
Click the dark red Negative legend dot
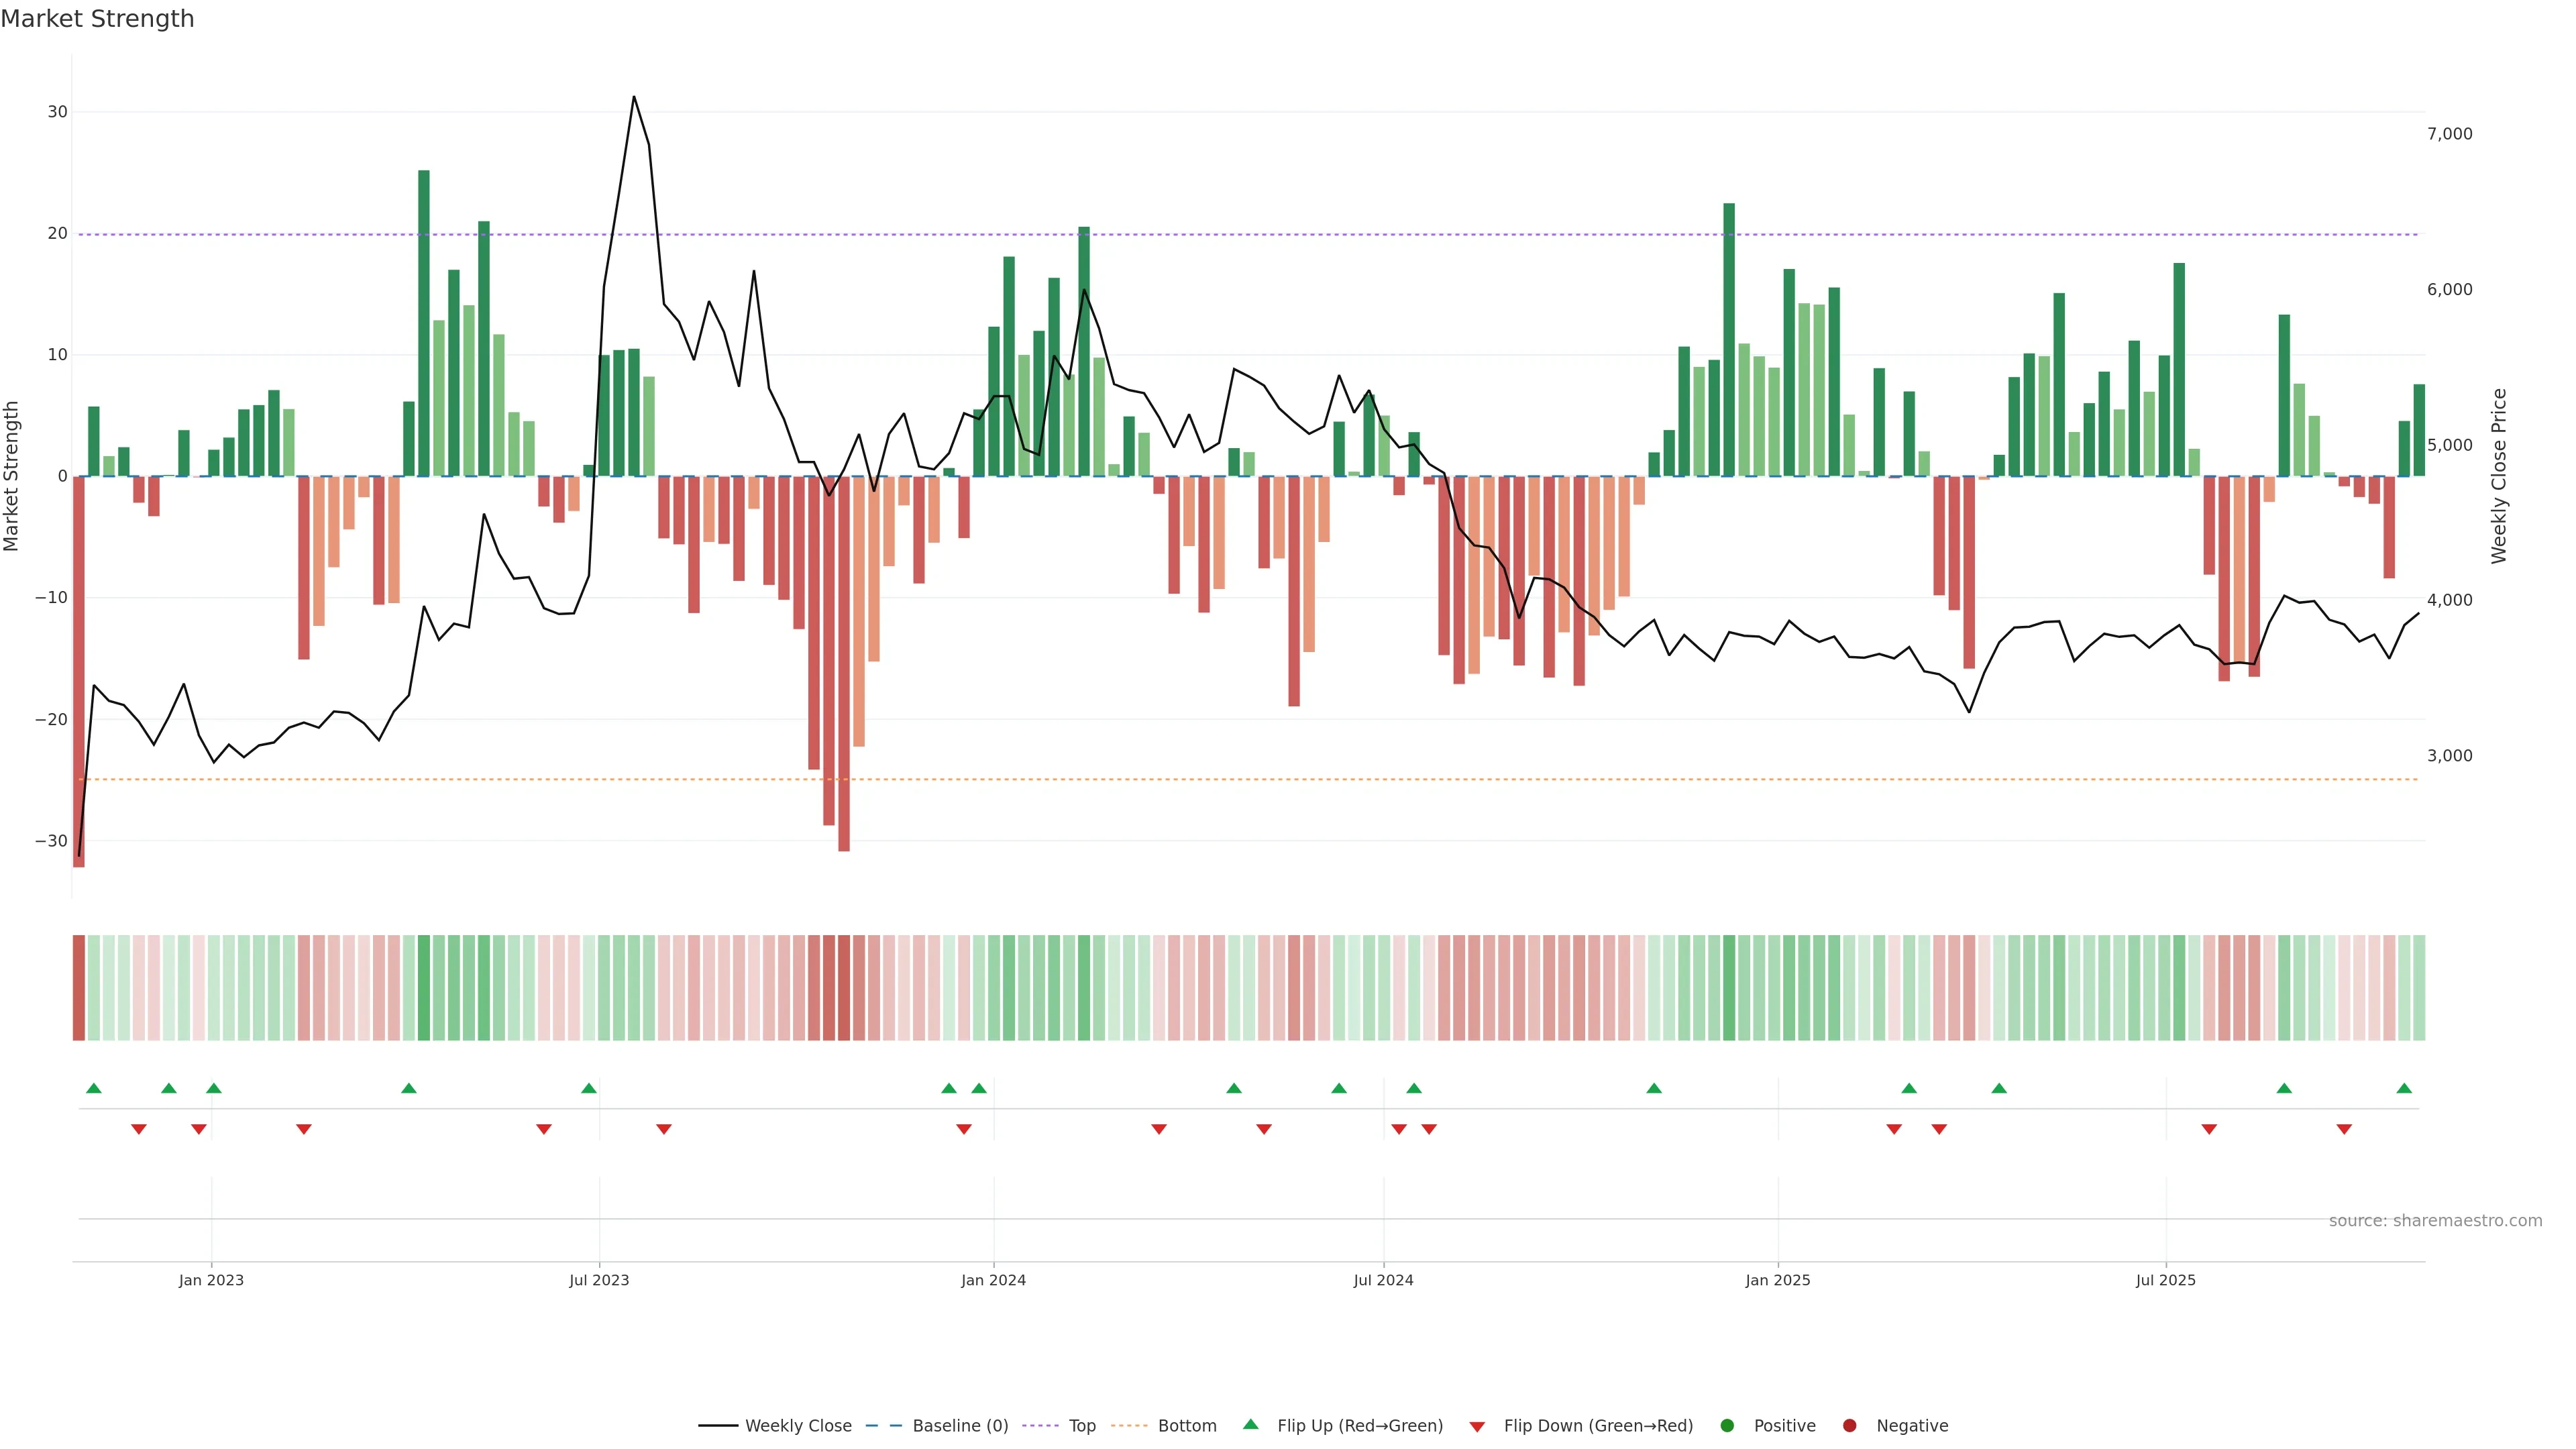point(1849,1426)
